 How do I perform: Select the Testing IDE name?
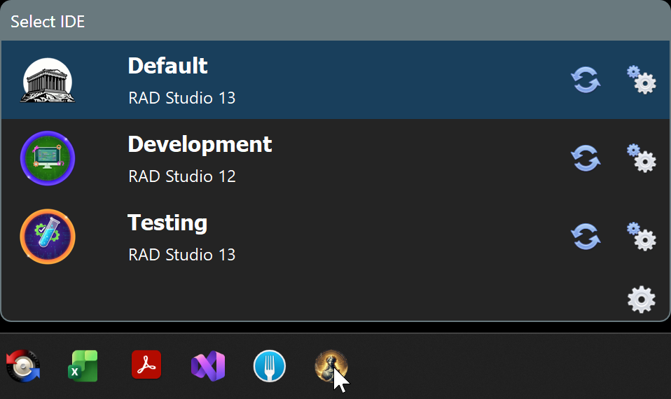point(167,224)
